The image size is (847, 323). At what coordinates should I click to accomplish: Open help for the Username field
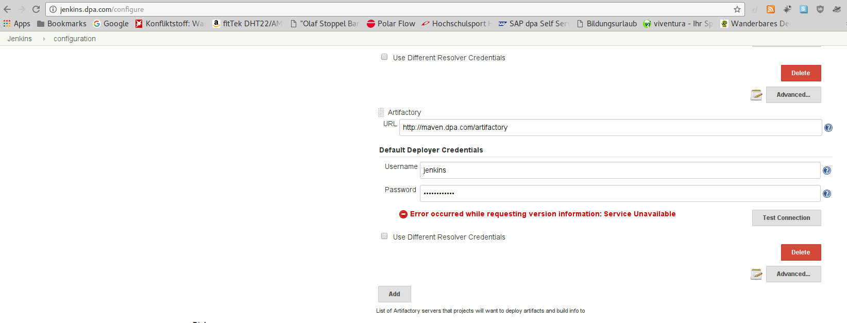click(827, 171)
